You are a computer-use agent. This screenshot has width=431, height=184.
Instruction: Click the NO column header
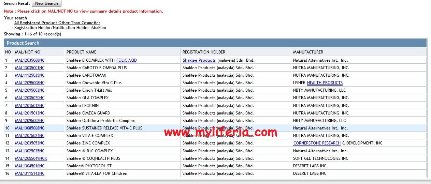(x=8, y=52)
